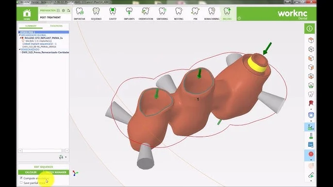Click the tree panel horizontal scrollbar

[43, 151]
